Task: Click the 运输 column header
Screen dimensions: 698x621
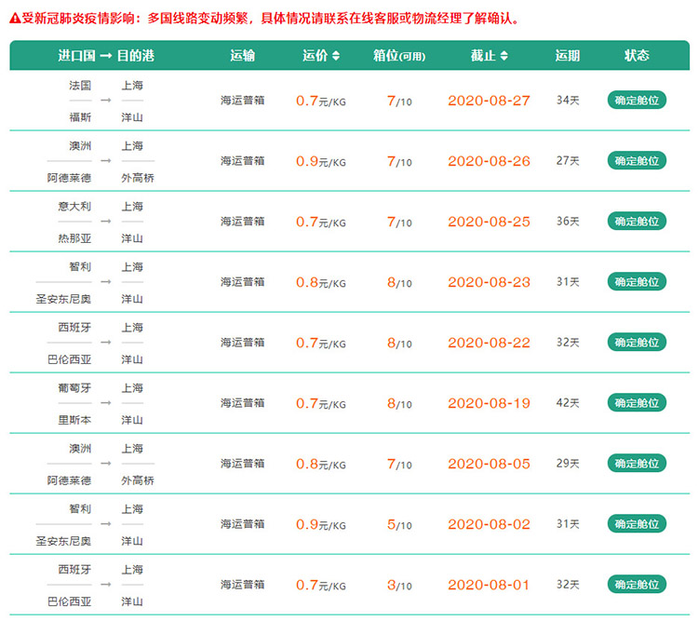Action: tap(243, 56)
